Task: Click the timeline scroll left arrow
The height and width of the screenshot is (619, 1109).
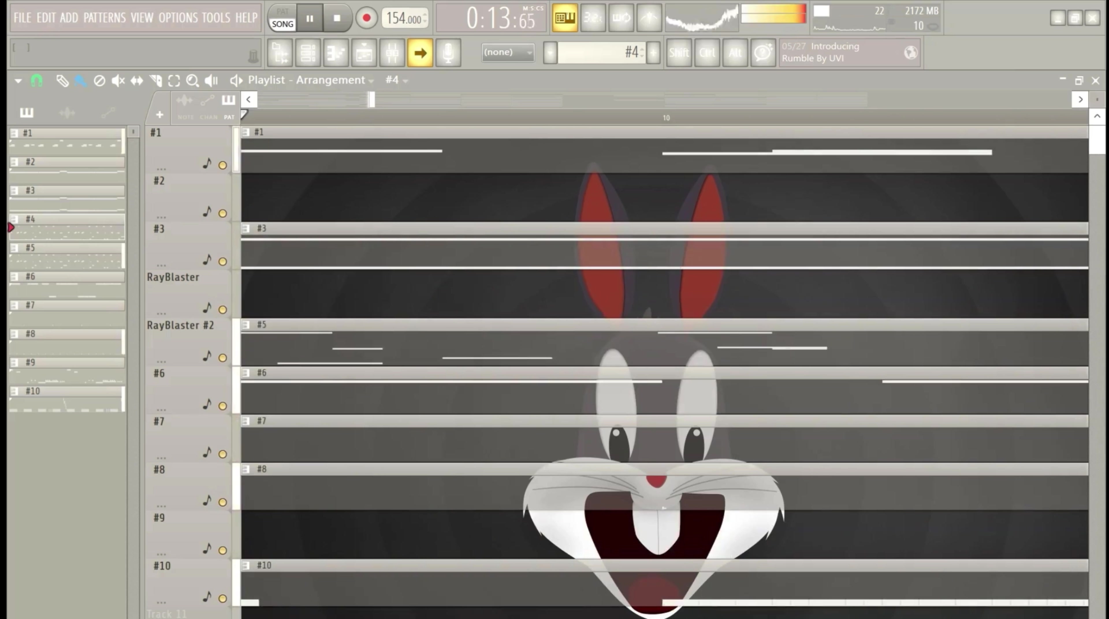Action: pyautogui.click(x=249, y=99)
